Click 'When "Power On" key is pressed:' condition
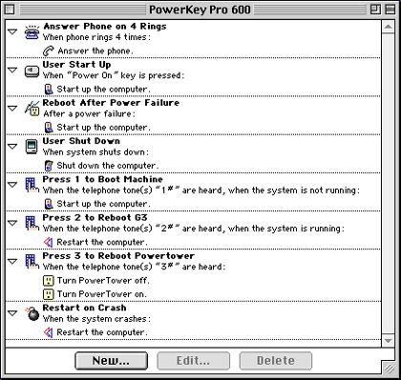The image size is (401, 380). tap(114, 75)
